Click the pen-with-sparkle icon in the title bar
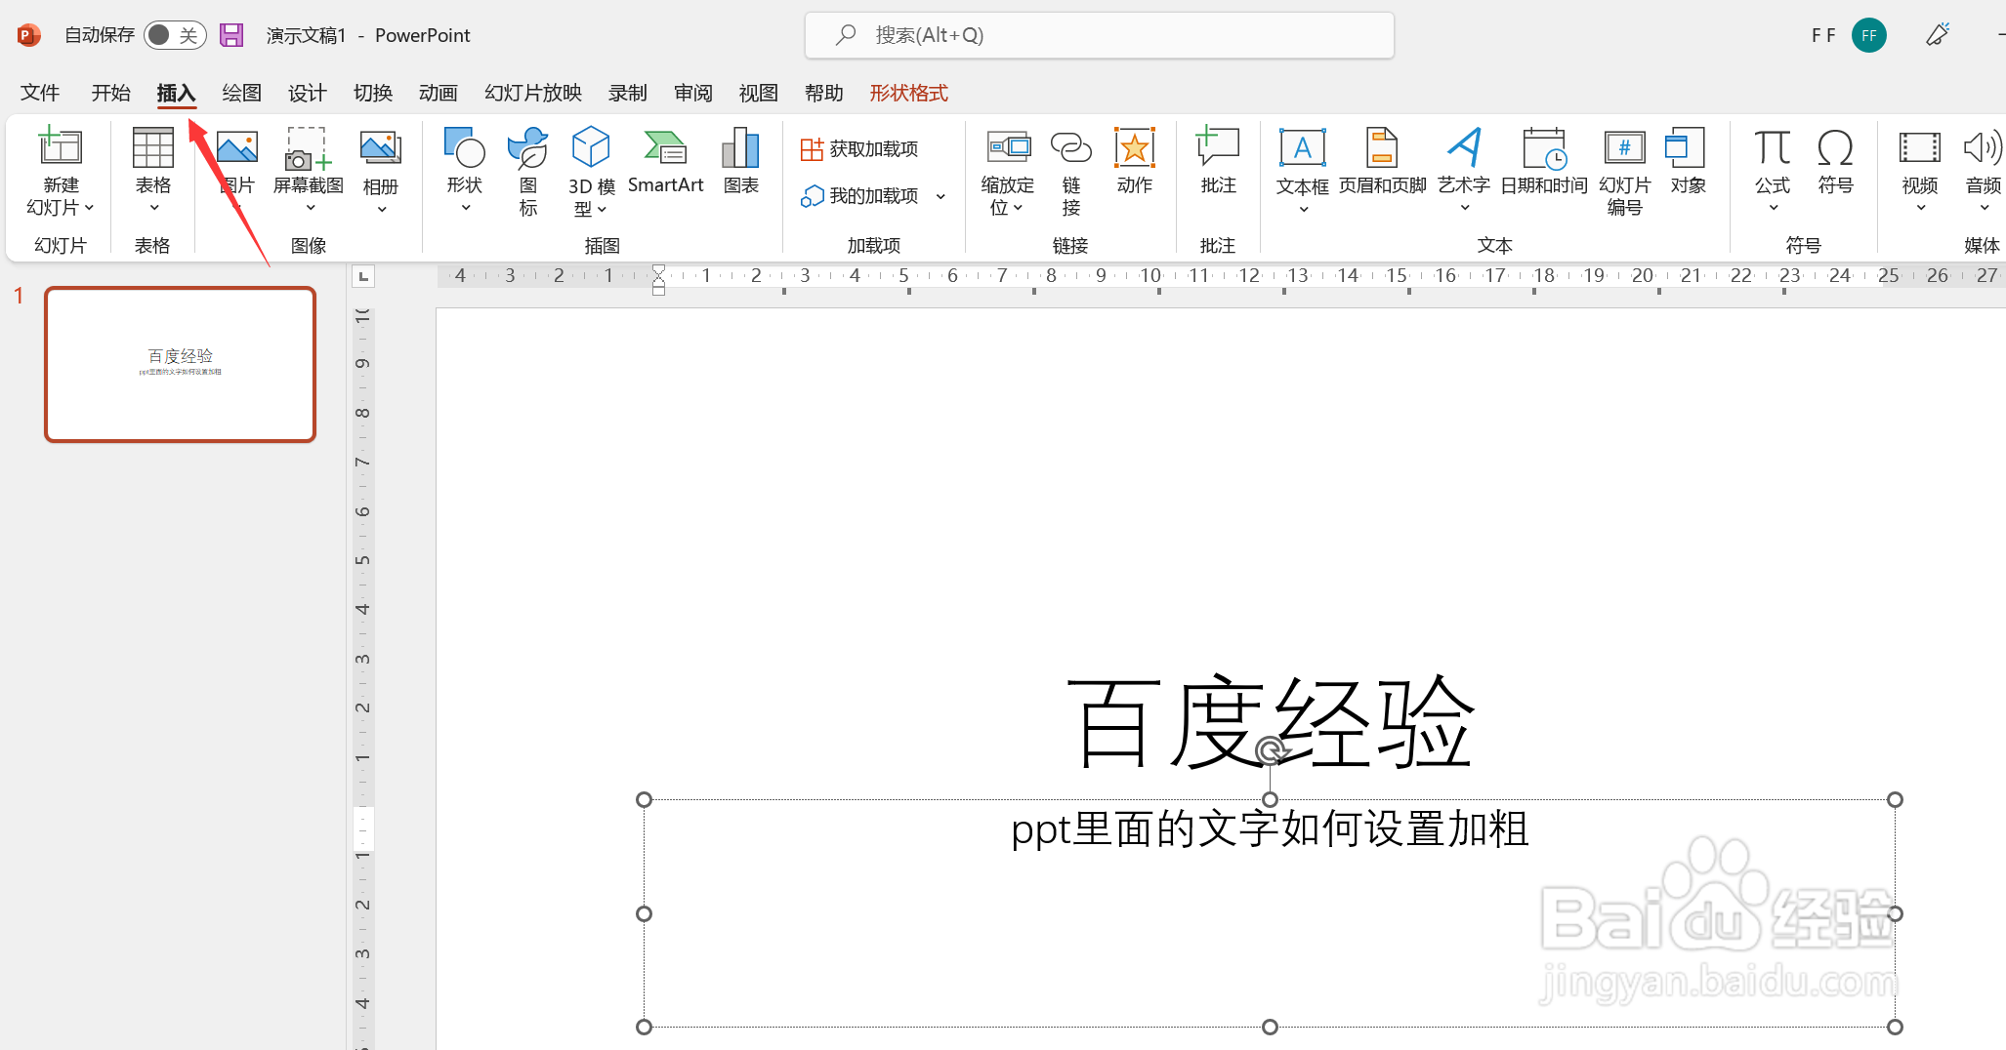 (x=1938, y=35)
